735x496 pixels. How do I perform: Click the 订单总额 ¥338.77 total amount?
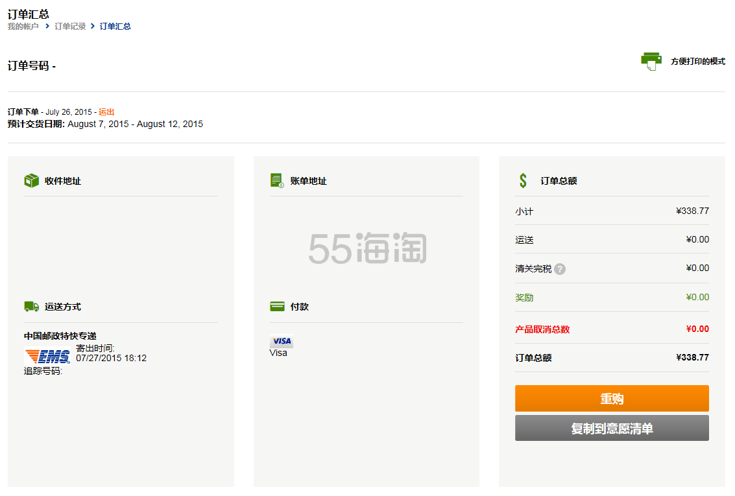692,358
